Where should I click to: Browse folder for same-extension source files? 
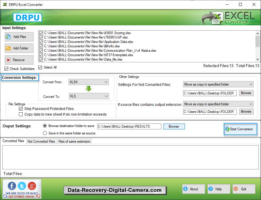(x=246, y=111)
